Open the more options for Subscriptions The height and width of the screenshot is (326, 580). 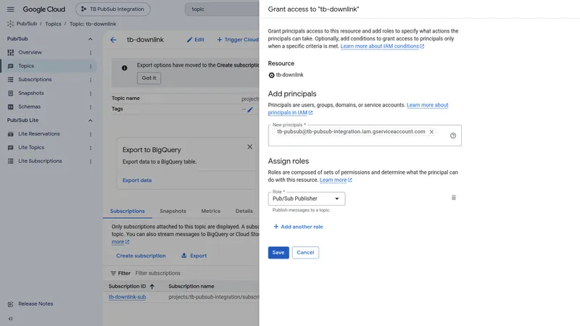pyautogui.click(x=91, y=80)
